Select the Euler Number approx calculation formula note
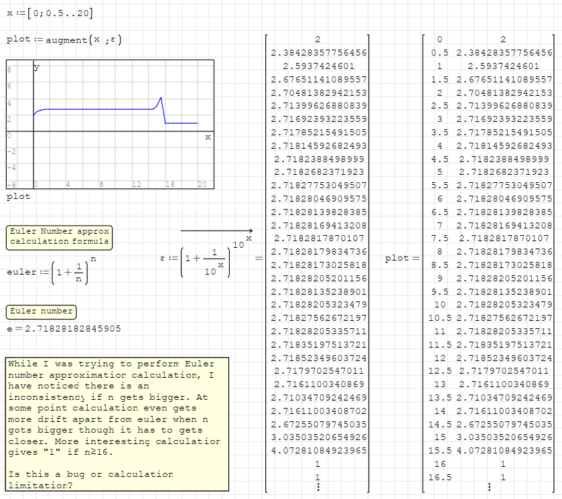The height and width of the screenshot is (499, 562). [x=59, y=236]
